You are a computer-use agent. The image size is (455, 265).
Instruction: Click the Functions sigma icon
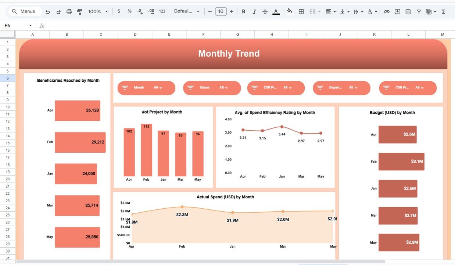point(443,12)
